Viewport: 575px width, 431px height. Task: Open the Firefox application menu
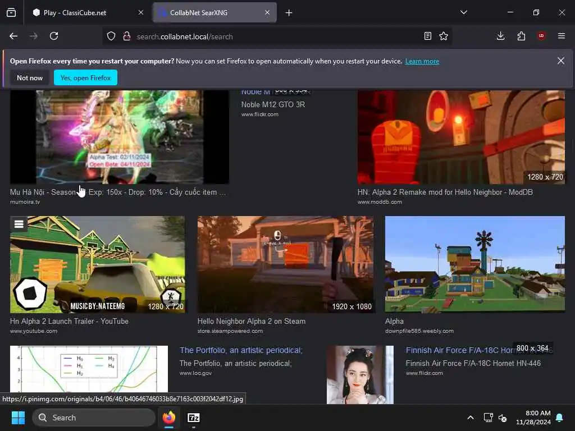click(562, 36)
